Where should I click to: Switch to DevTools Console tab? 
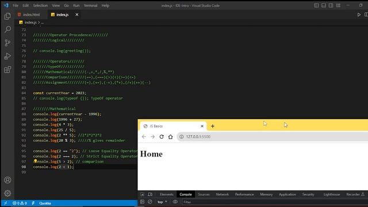186,194
